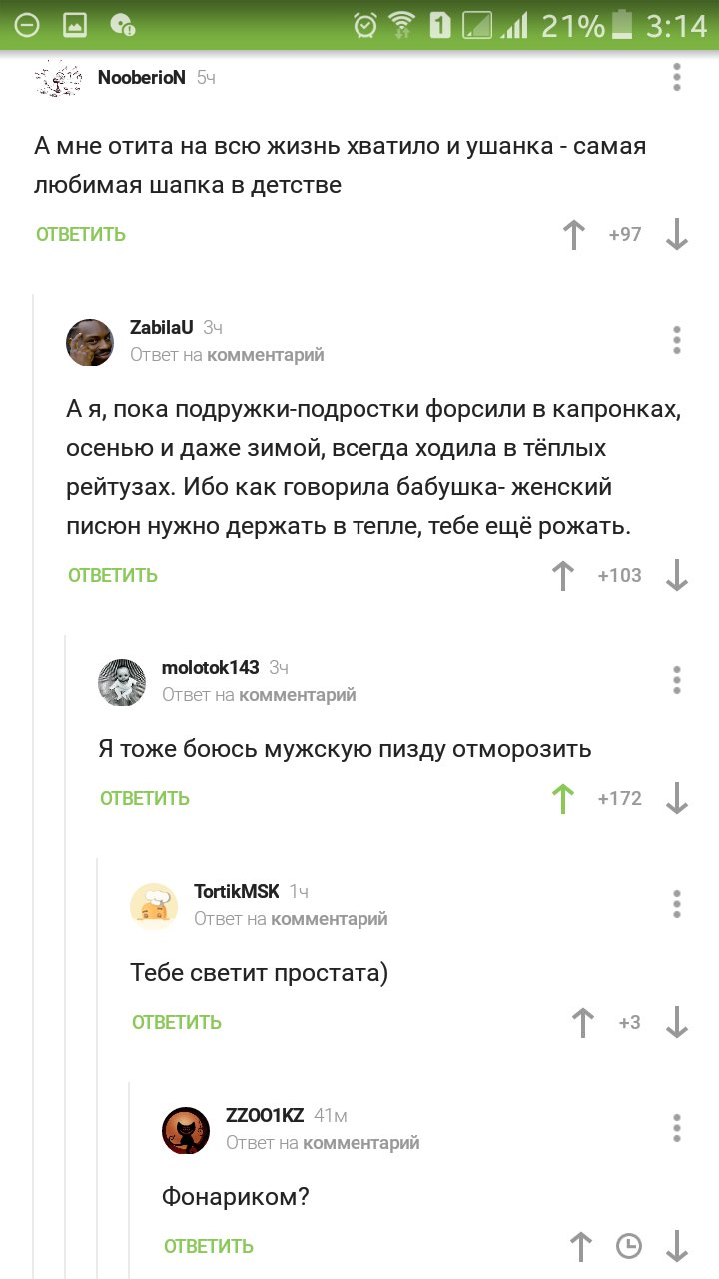
Task: Open three-dot menu on TortikMSK's comment
Action: (x=677, y=904)
